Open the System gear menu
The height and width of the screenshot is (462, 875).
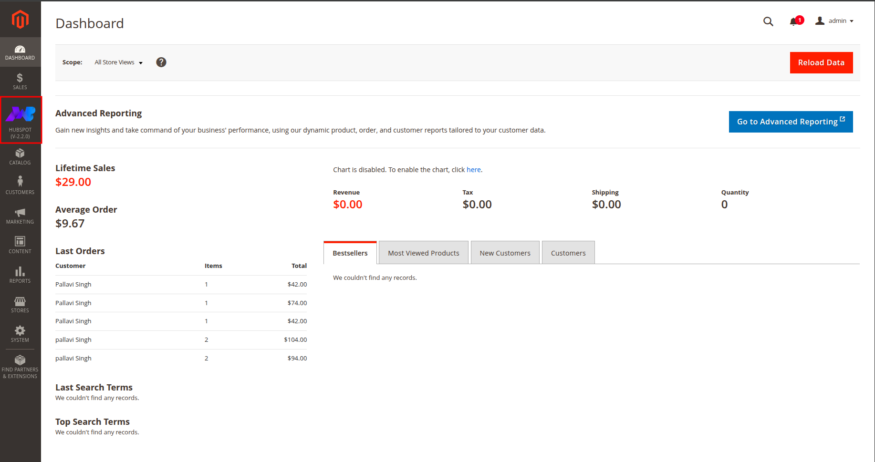(20, 334)
